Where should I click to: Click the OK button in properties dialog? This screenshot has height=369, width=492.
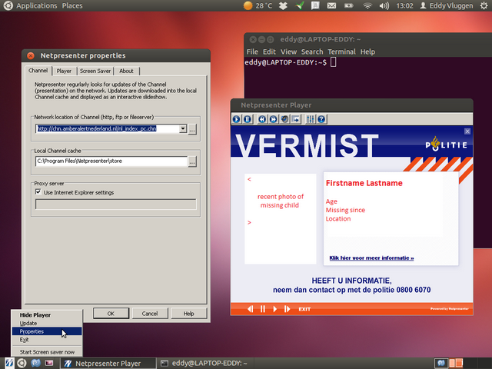click(x=111, y=313)
